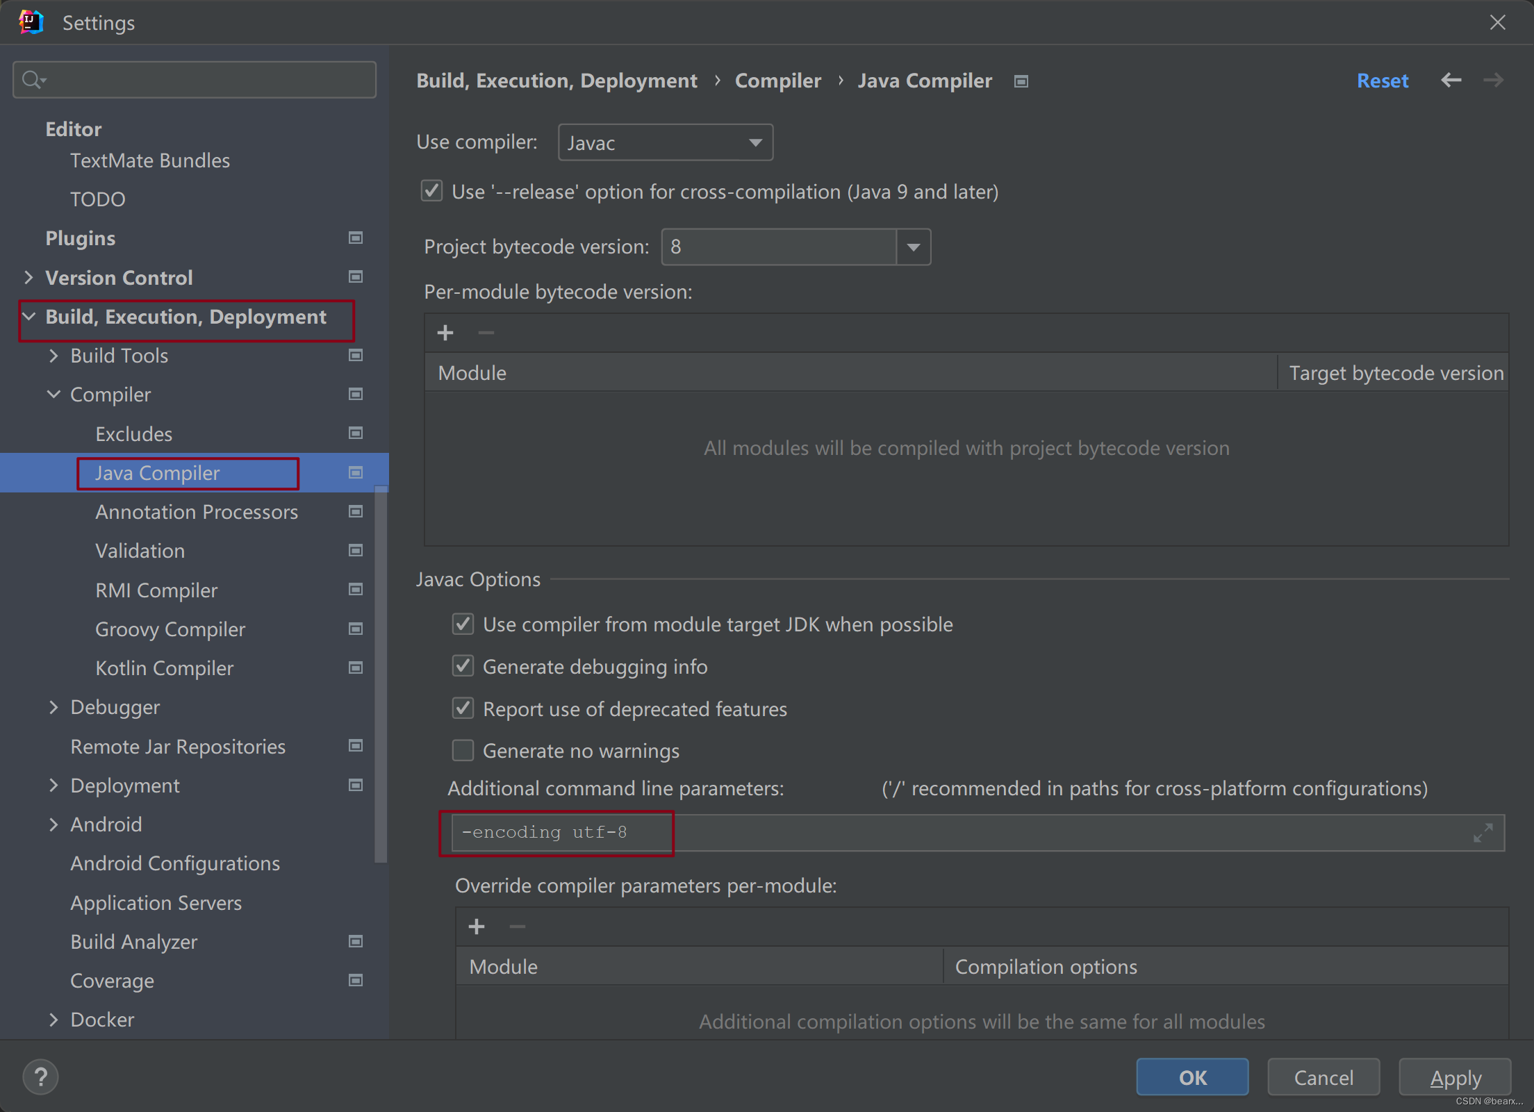This screenshot has width=1534, height=1112.
Task: Add a per-module bytecode version entry
Action: point(445,333)
